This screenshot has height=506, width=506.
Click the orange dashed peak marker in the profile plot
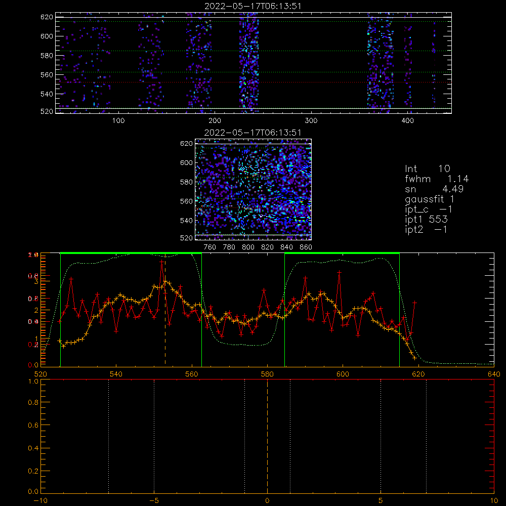coord(165,310)
